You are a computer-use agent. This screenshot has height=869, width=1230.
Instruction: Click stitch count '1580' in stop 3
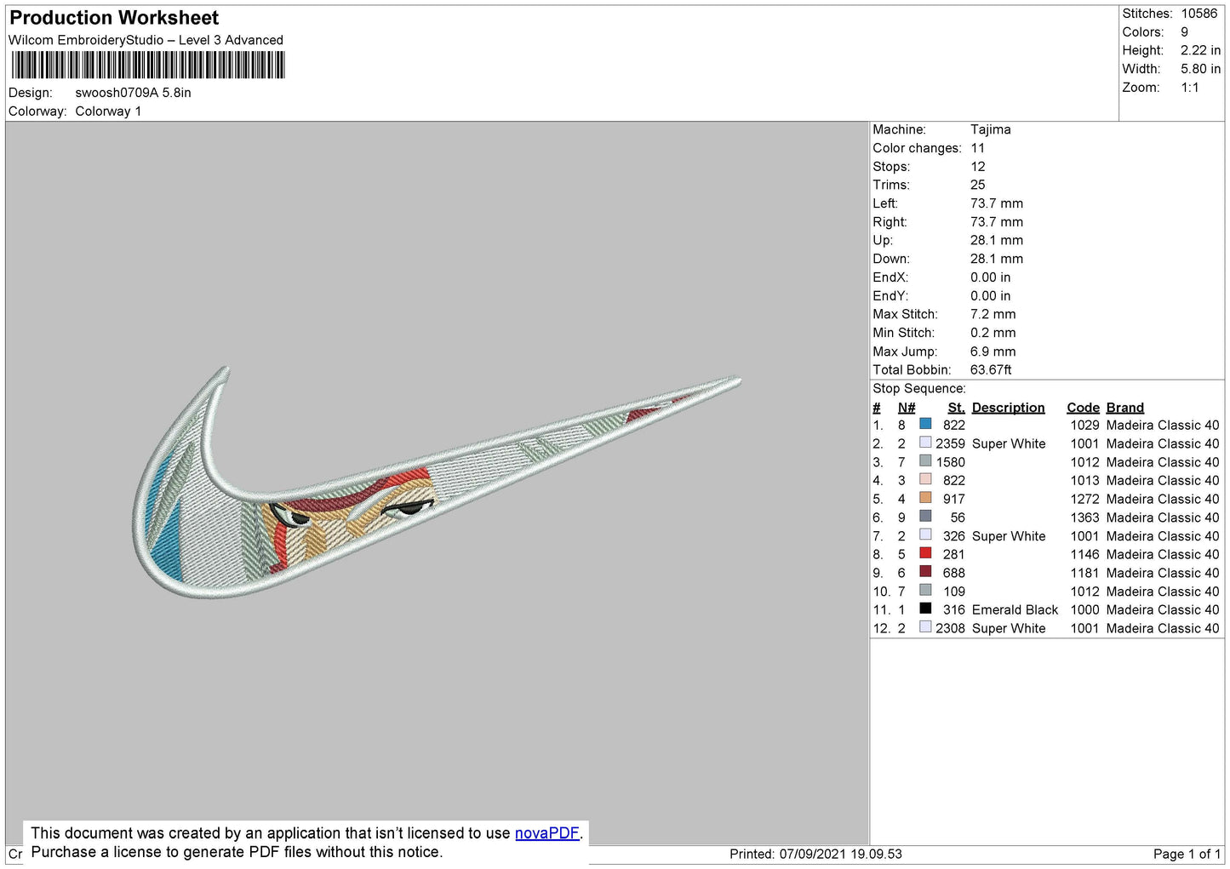pyautogui.click(x=951, y=462)
